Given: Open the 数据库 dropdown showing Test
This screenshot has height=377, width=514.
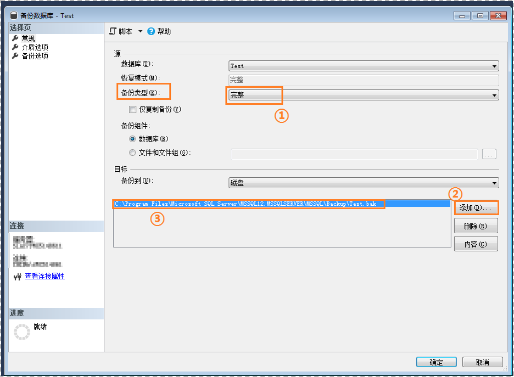Looking at the screenshot, I should tap(364, 66).
